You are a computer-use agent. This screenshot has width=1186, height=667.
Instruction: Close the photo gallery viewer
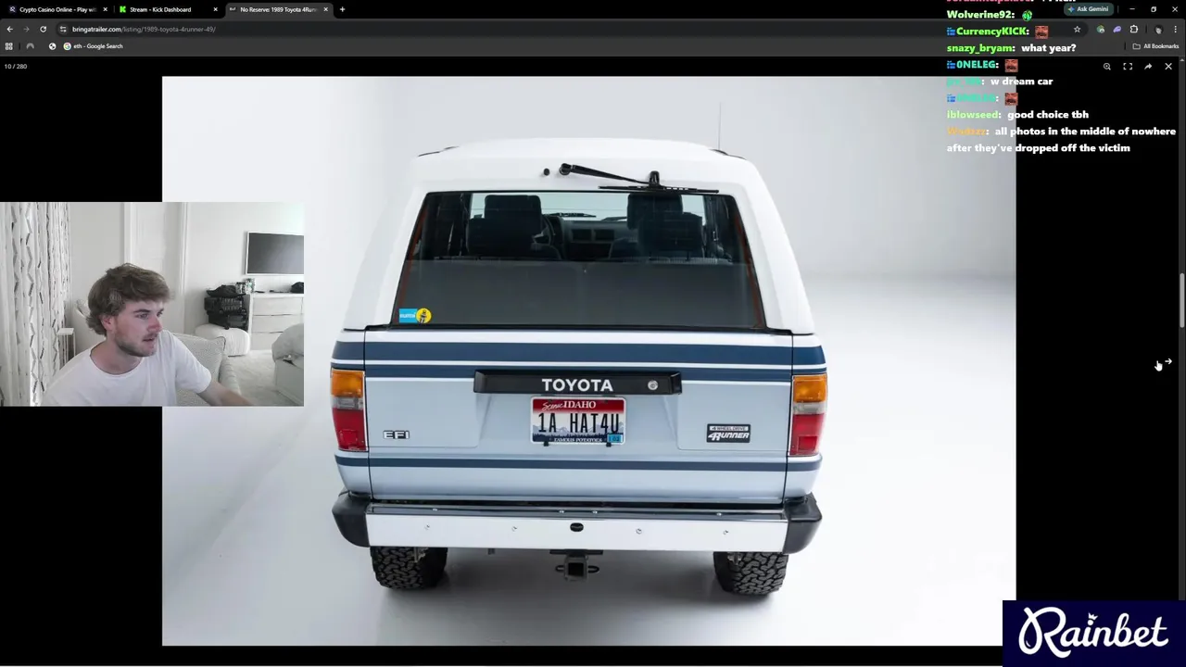pos(1168,67)
